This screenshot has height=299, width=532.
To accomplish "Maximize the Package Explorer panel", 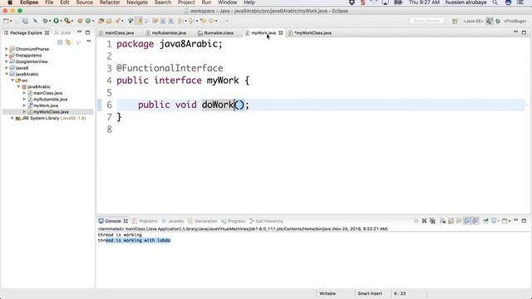I will [x=87, y=32].
